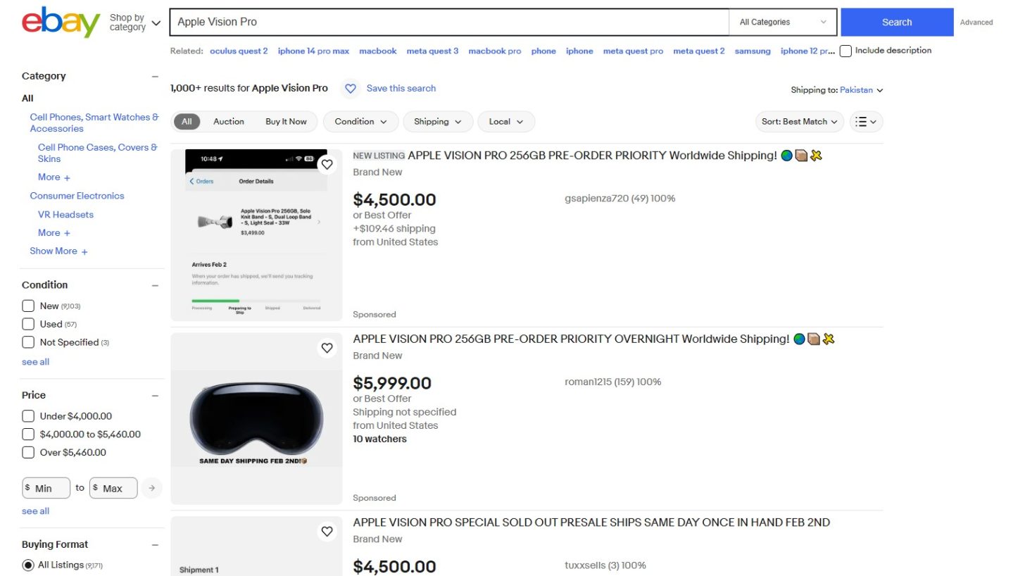Open seller roman1215 profile
The image size is (1025, 576).
click(612, 382)
